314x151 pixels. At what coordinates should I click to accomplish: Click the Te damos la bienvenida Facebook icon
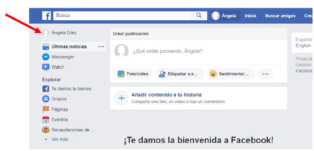pos(46,89)
